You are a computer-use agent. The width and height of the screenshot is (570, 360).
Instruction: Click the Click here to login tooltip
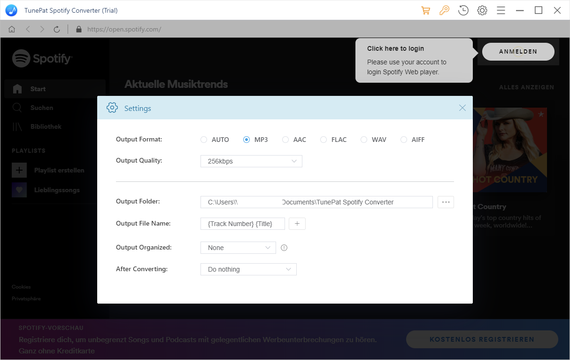point(414,61)
